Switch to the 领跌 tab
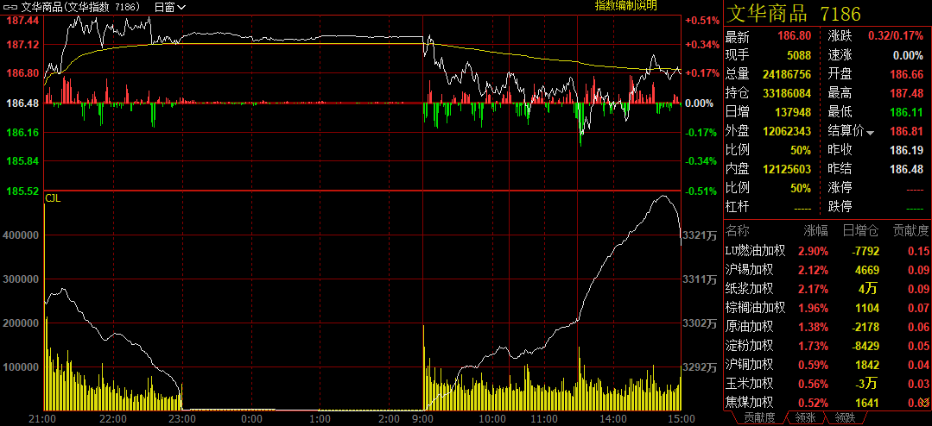 click(846, 418)
